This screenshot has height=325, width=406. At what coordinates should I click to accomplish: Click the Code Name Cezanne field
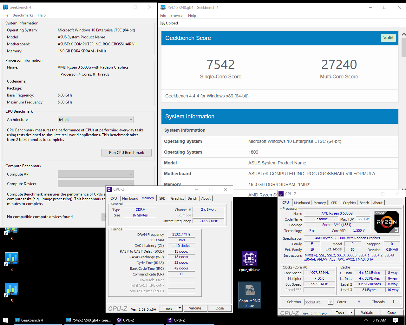321,219
